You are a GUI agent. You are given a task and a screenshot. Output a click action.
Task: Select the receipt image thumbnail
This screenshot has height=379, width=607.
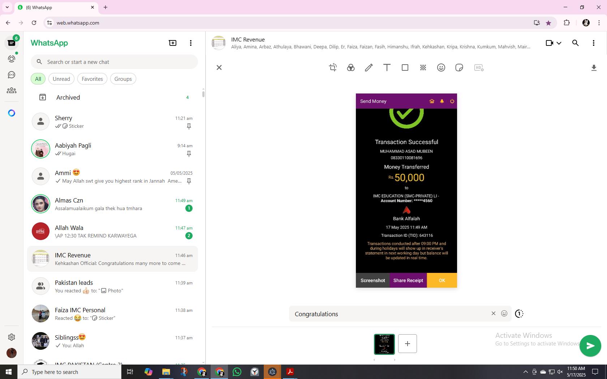coord(384,344)
